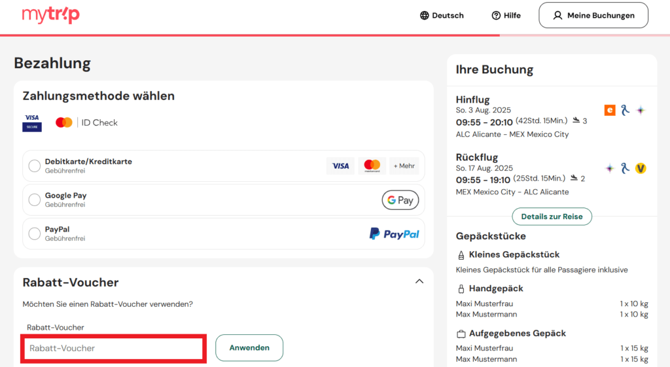
Task: Click the Zahlungsmethode wählen heading
Action: [x=99, y=96]
